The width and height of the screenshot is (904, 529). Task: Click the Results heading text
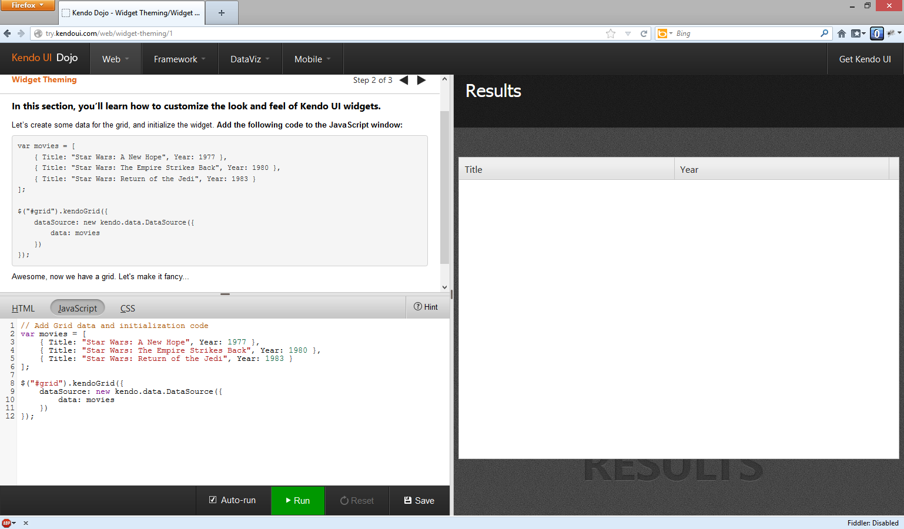click(x=493, y=91)
